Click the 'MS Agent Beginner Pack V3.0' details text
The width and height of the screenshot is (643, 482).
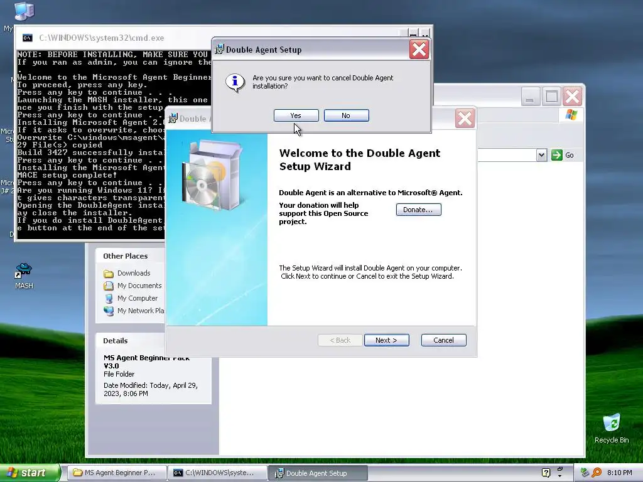(146, 362)
